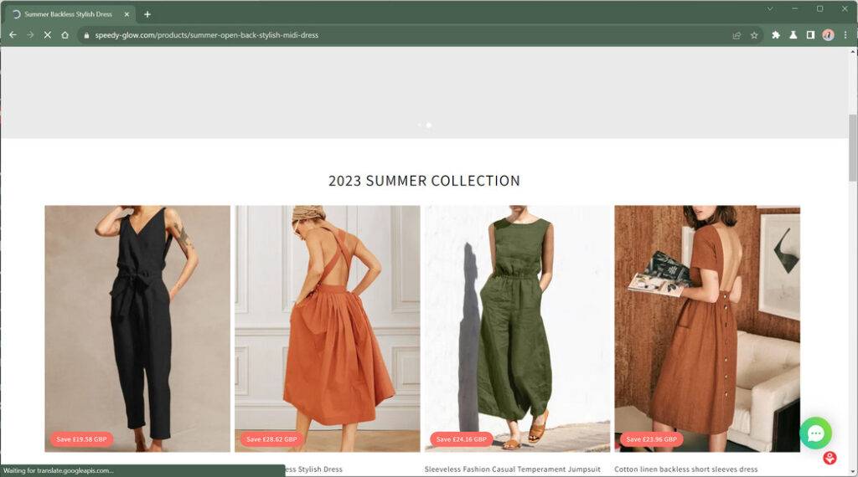Stop loading the page

48,35
